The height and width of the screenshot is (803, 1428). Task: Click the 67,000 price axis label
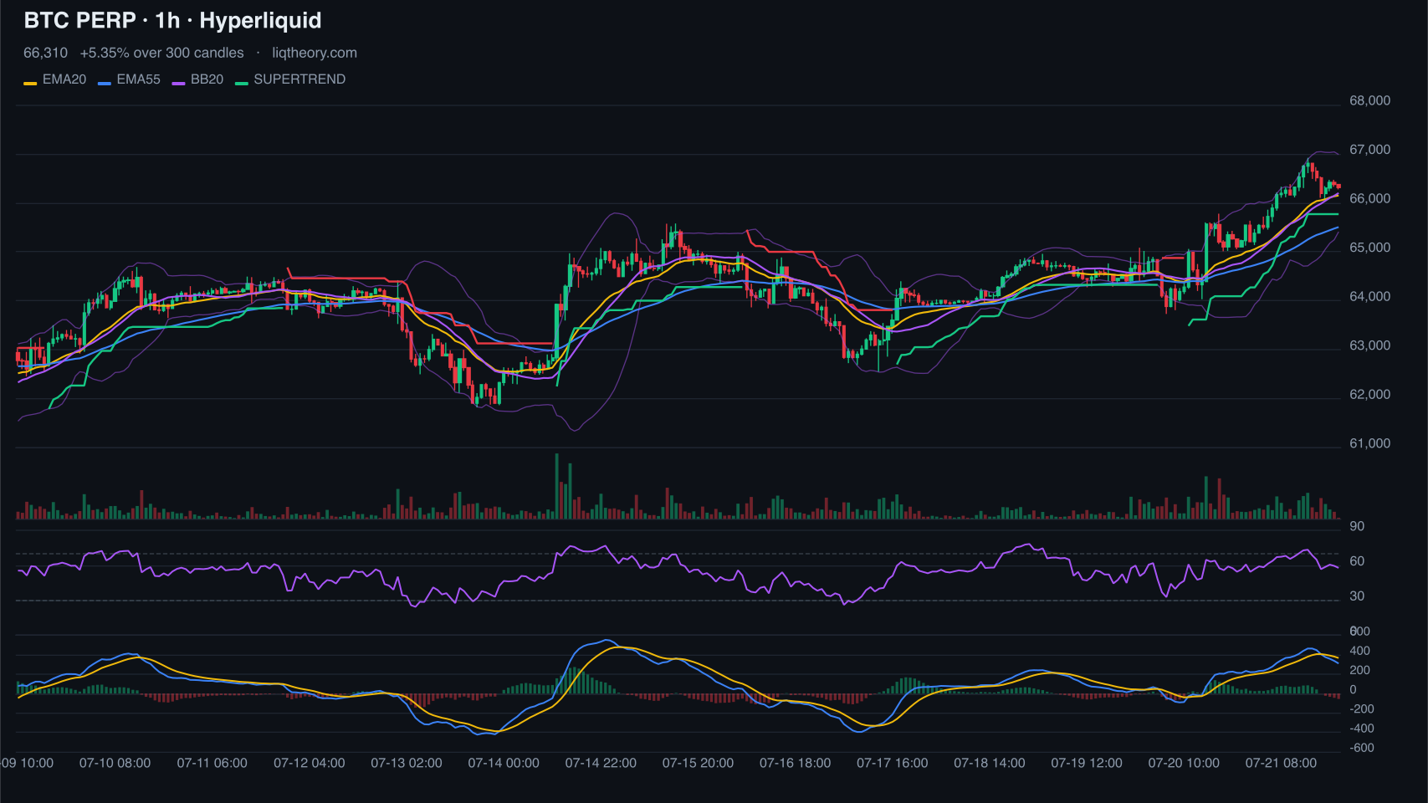click(x=1369, y=150)
